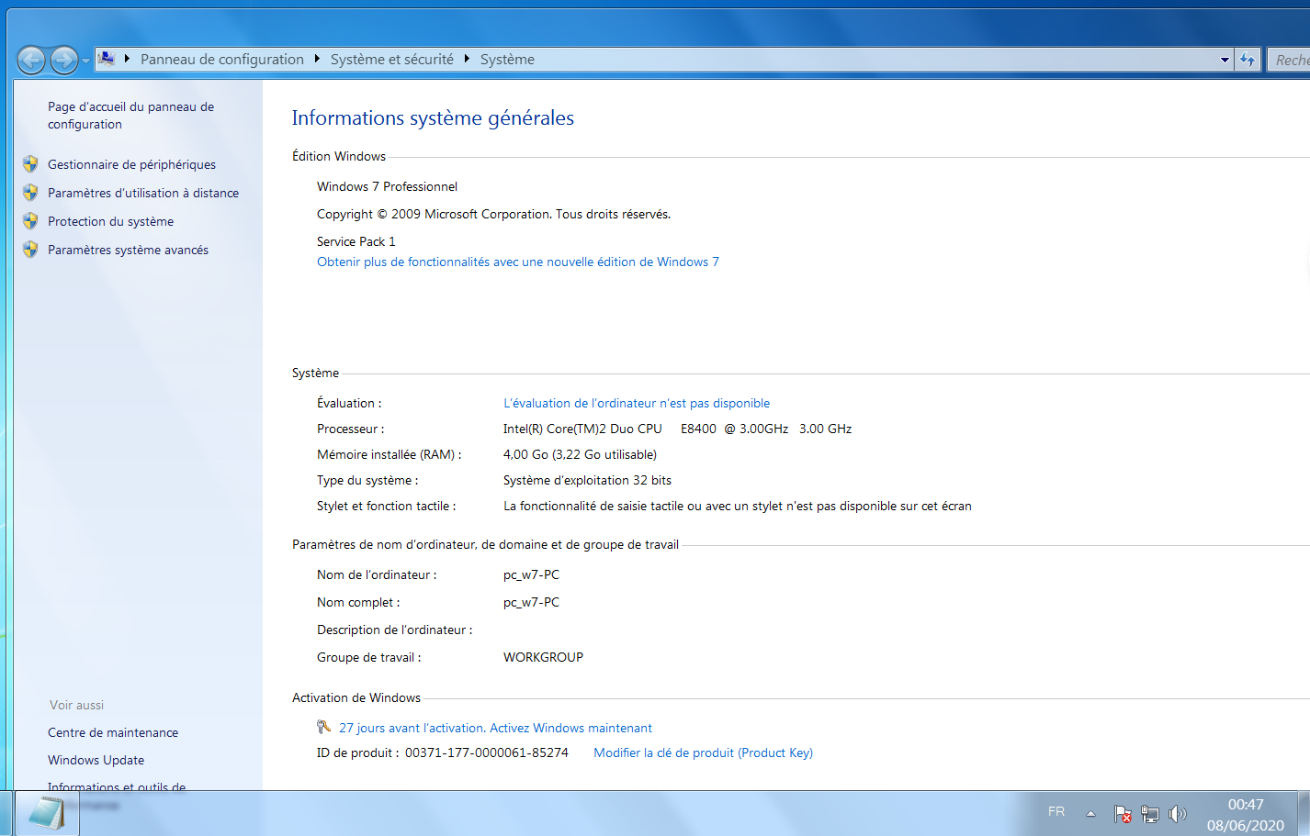Select the processor value Intel Core2 Duo E8400

coord(677,429)
